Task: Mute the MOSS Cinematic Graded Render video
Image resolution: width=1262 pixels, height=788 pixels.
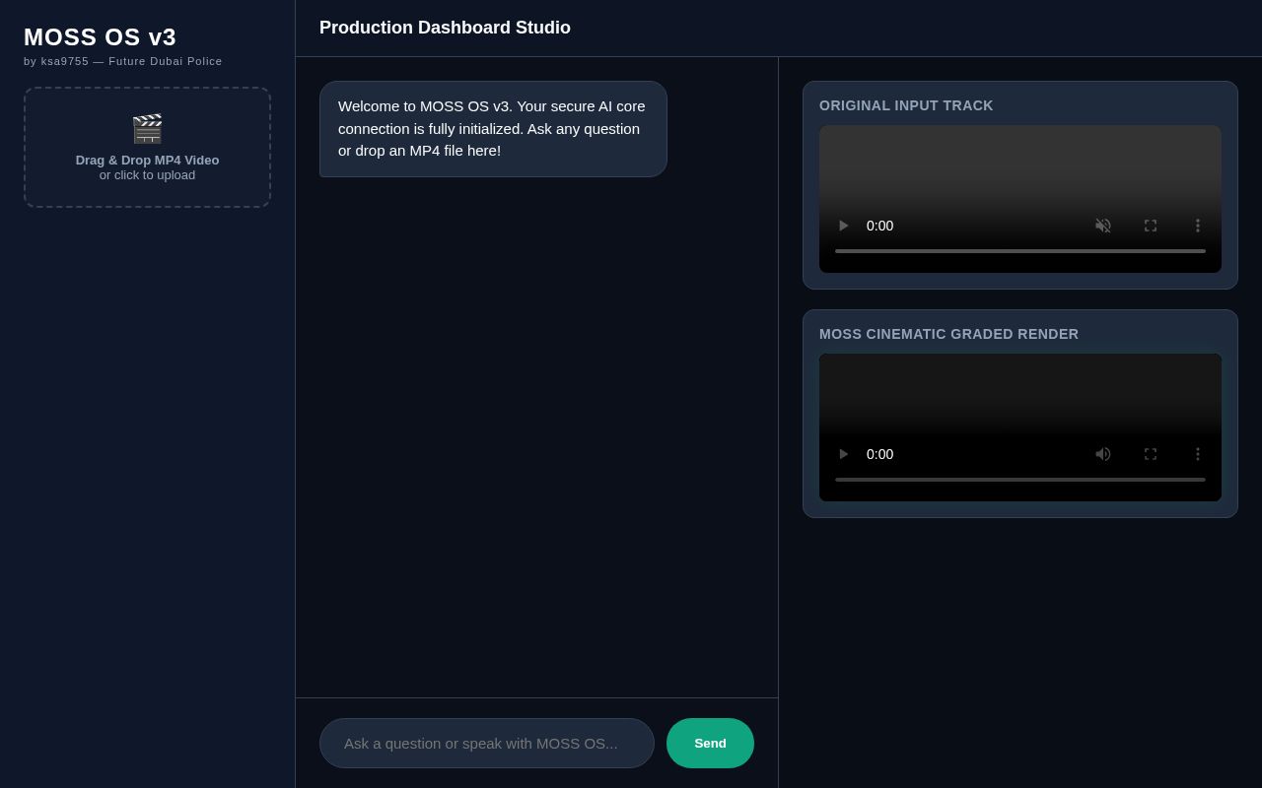Action: point(1103,454)
